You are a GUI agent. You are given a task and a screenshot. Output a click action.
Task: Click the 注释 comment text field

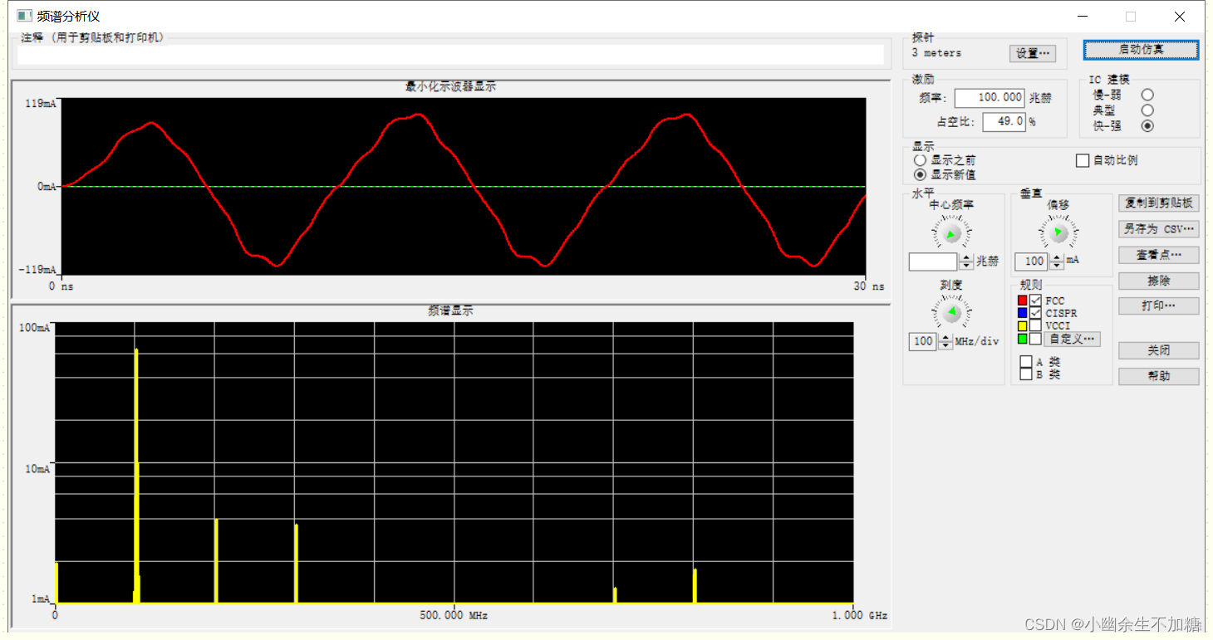click(450, 55)
